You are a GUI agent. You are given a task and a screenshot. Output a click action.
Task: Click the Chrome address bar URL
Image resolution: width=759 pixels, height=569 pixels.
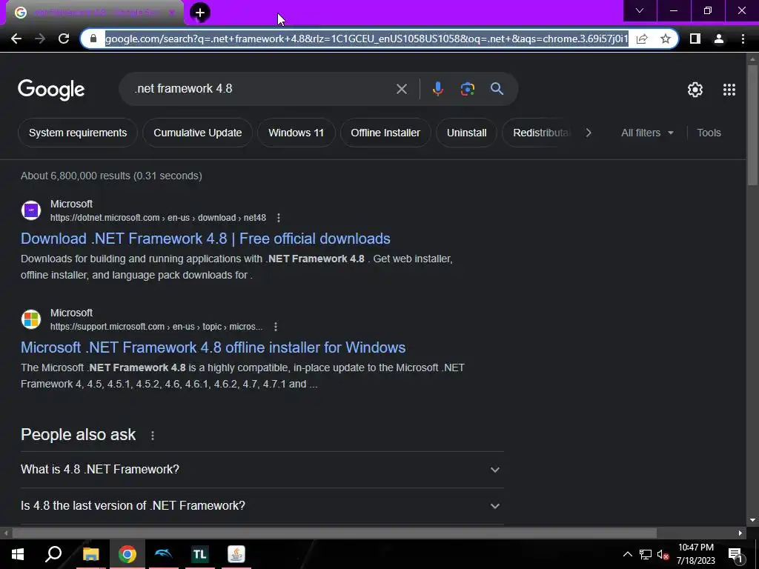tap(366, 39)
